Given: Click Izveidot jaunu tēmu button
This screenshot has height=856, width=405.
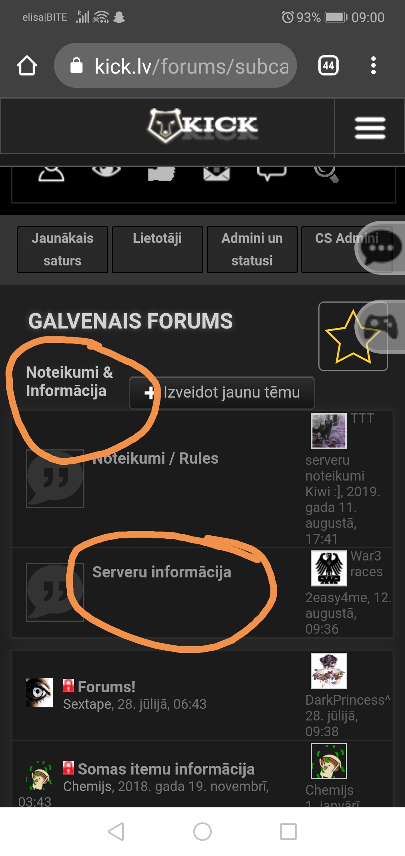Looking at the screenshot, I should coord(222,392).
